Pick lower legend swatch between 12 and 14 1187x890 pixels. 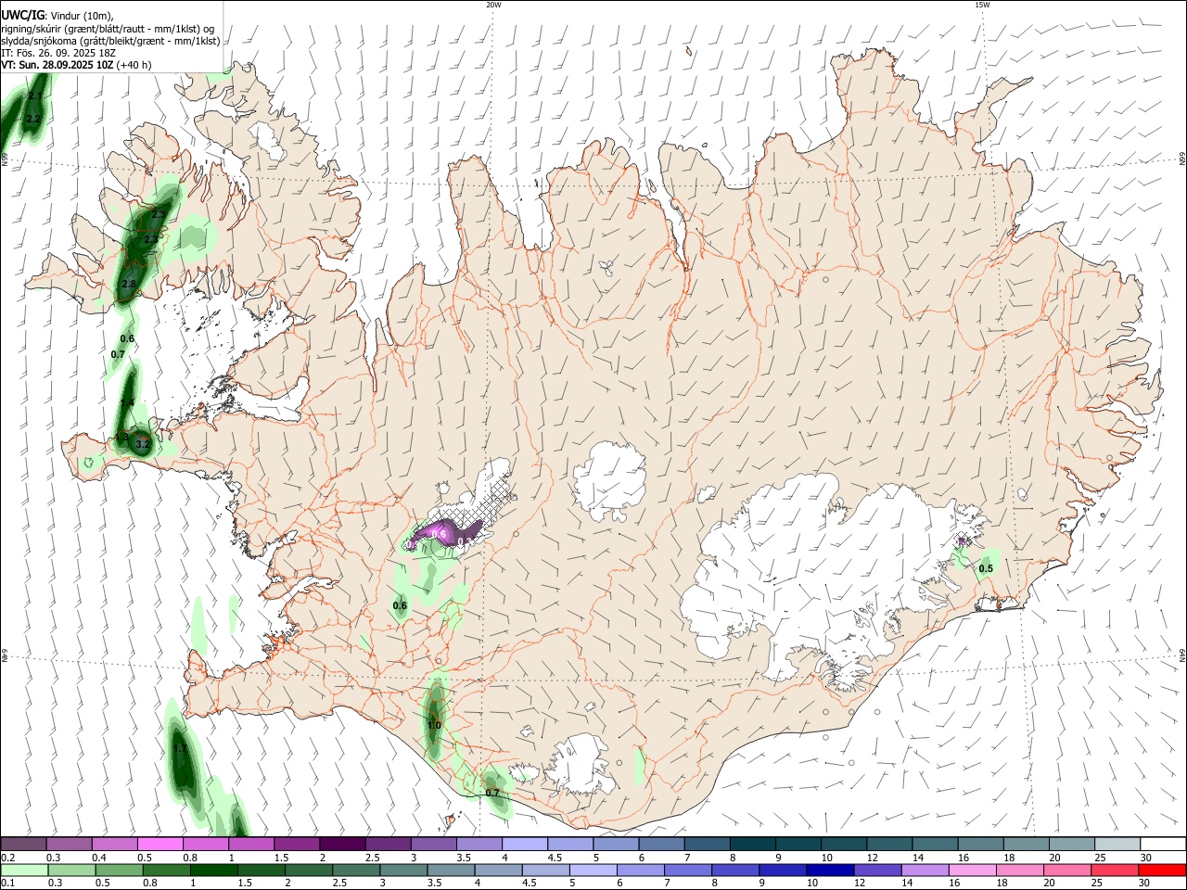(x=876, y=870)
